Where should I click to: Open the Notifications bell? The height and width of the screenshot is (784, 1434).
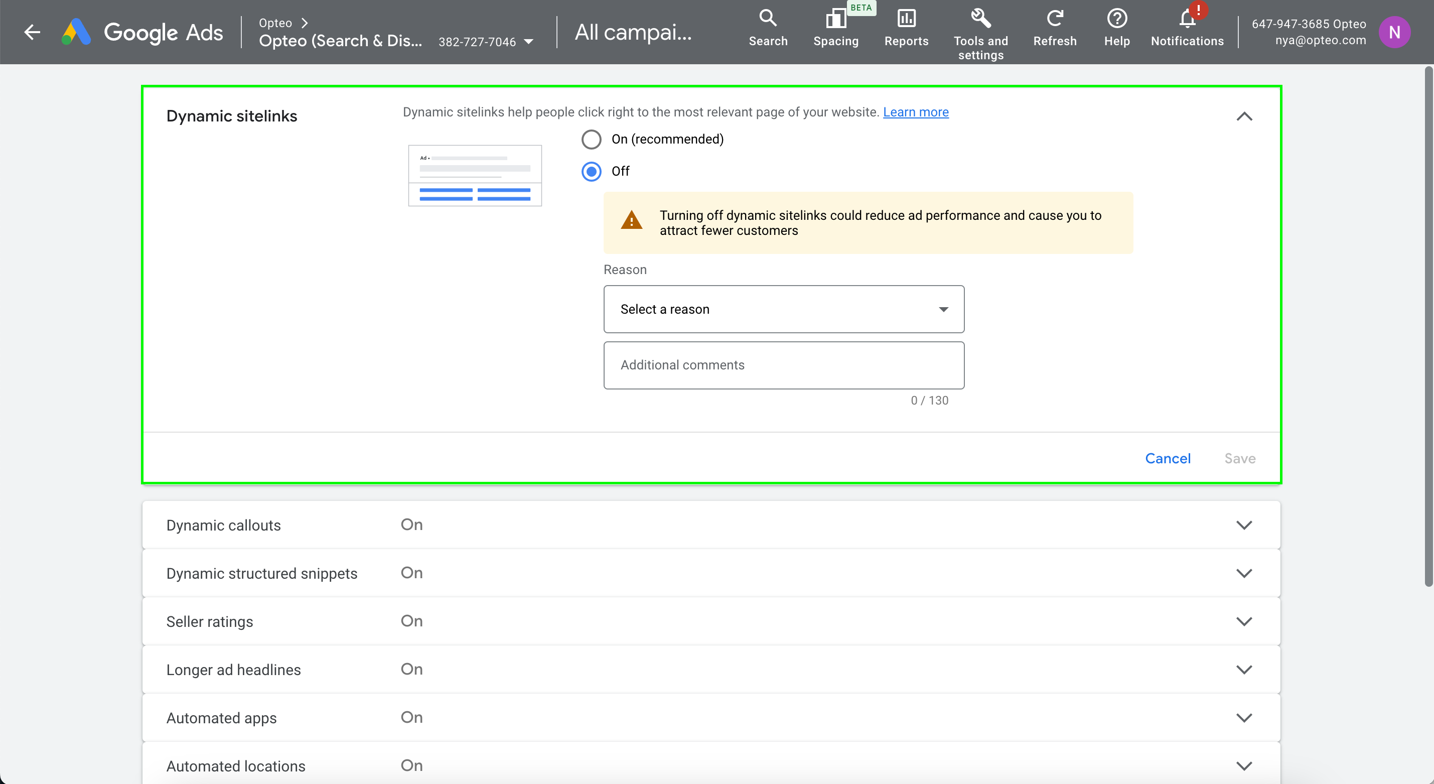coord(1187,20)
